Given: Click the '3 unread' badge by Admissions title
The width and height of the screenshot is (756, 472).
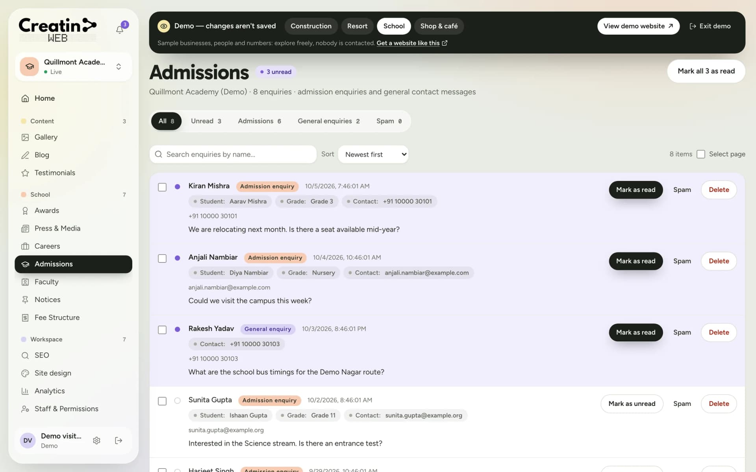Looking at the screenshot, I should click(276, 72).
